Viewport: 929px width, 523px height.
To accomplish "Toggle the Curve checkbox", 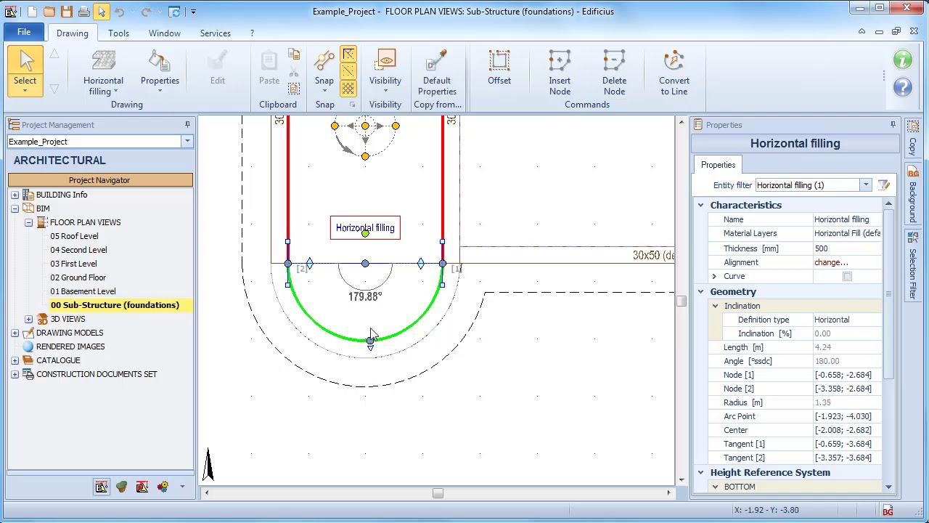I will 847,277.
